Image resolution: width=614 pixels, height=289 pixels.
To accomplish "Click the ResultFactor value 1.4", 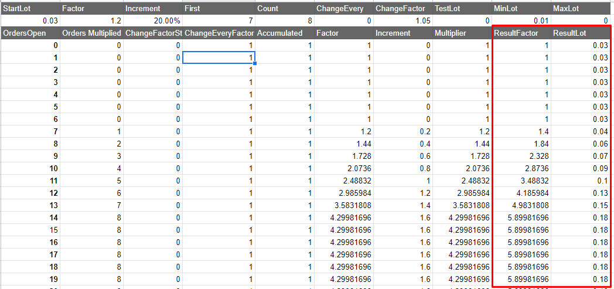I will [521, 131].
